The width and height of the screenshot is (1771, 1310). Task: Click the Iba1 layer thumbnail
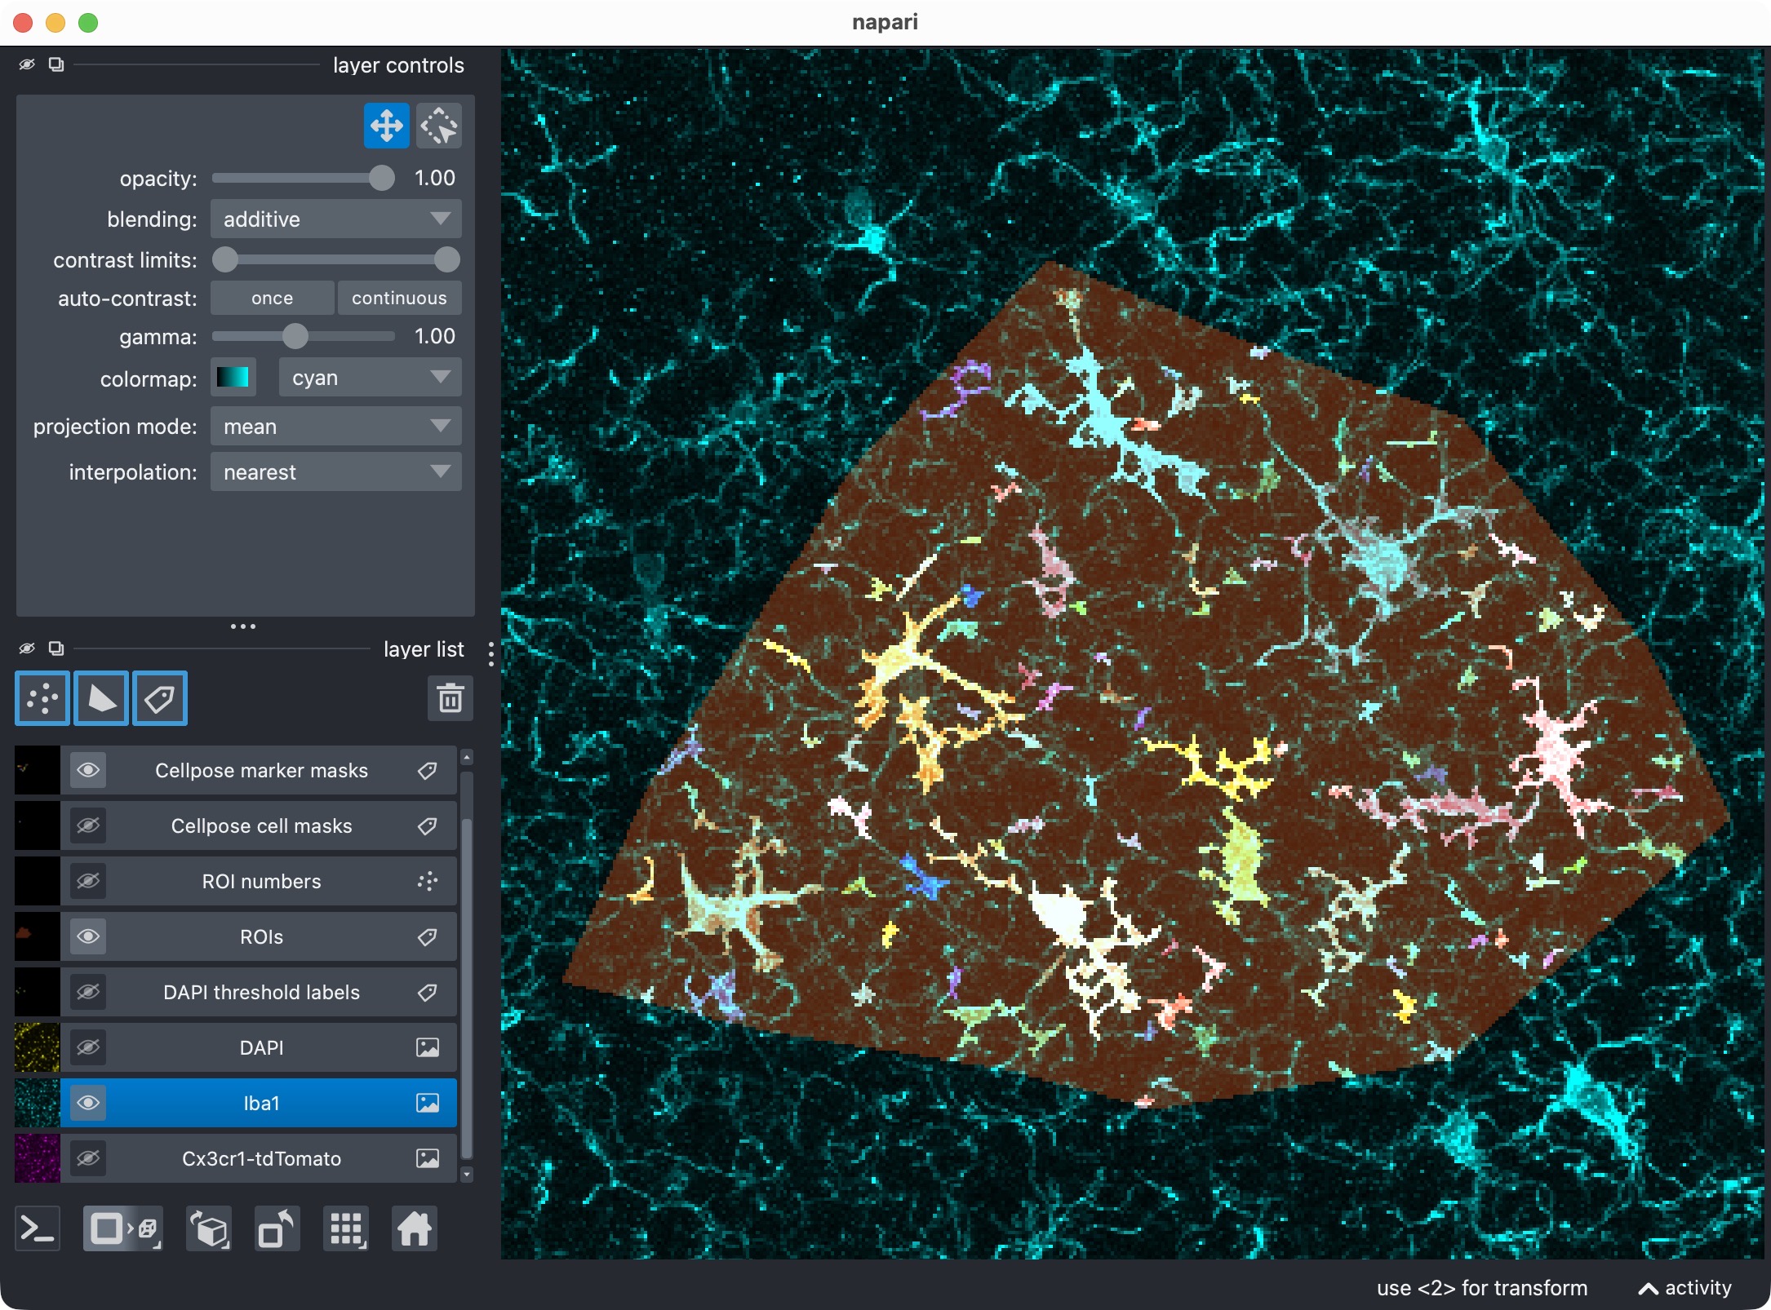point(38,1104)
